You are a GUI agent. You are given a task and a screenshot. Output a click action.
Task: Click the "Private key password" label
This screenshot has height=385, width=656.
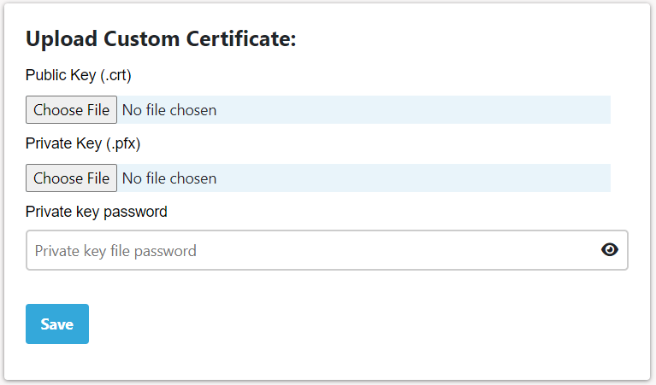point(97,212)
